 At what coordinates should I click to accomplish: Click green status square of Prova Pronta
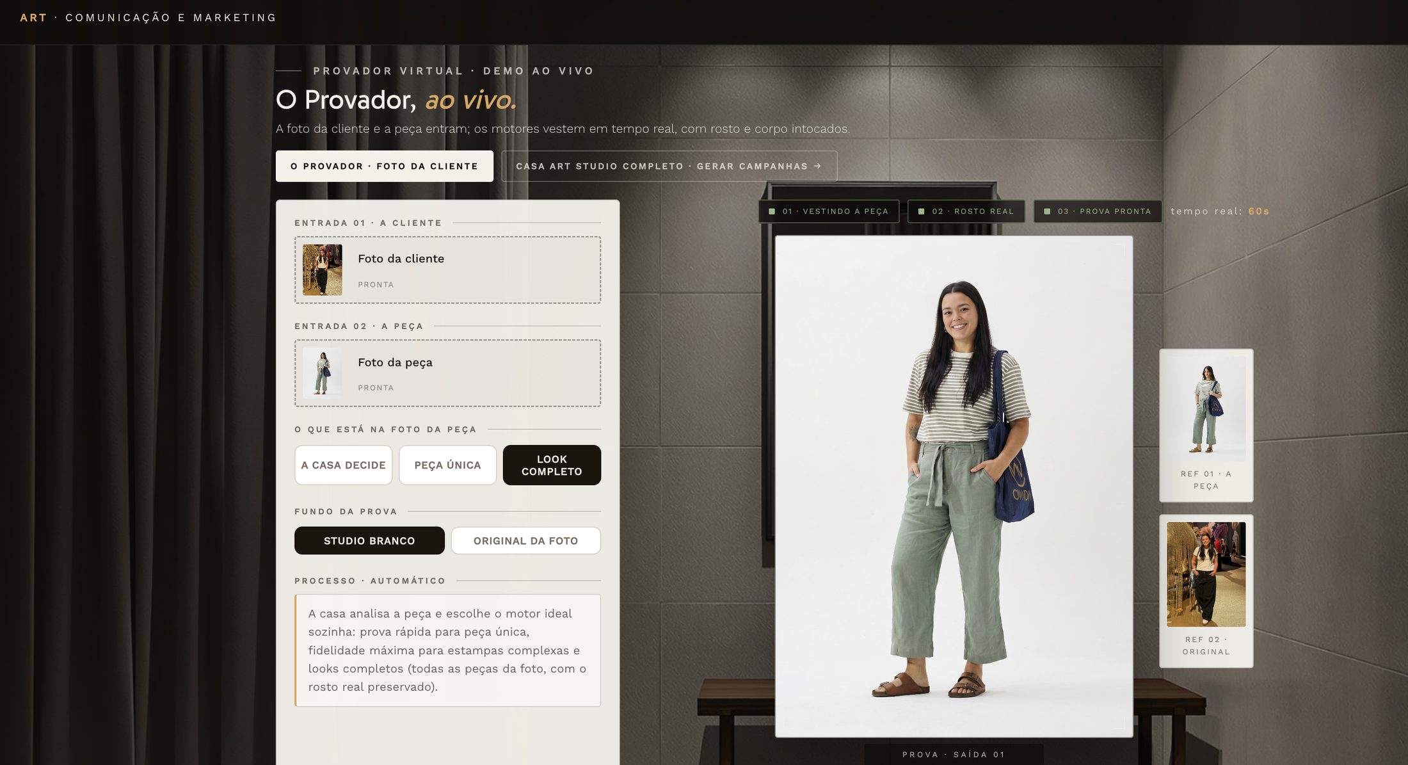[x=1047, y=211]
